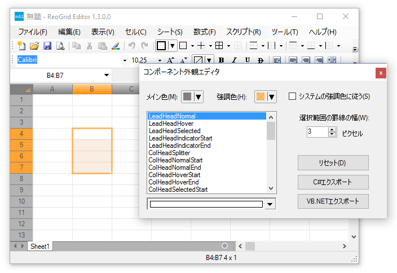Open the スクリプト(R) menu
Image resolution: width=397 pixels, height=273 pixels.
(243, 32)
